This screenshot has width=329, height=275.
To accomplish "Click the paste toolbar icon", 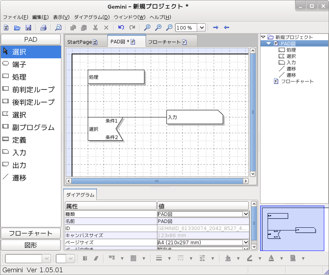I will (x=84, y=28).
